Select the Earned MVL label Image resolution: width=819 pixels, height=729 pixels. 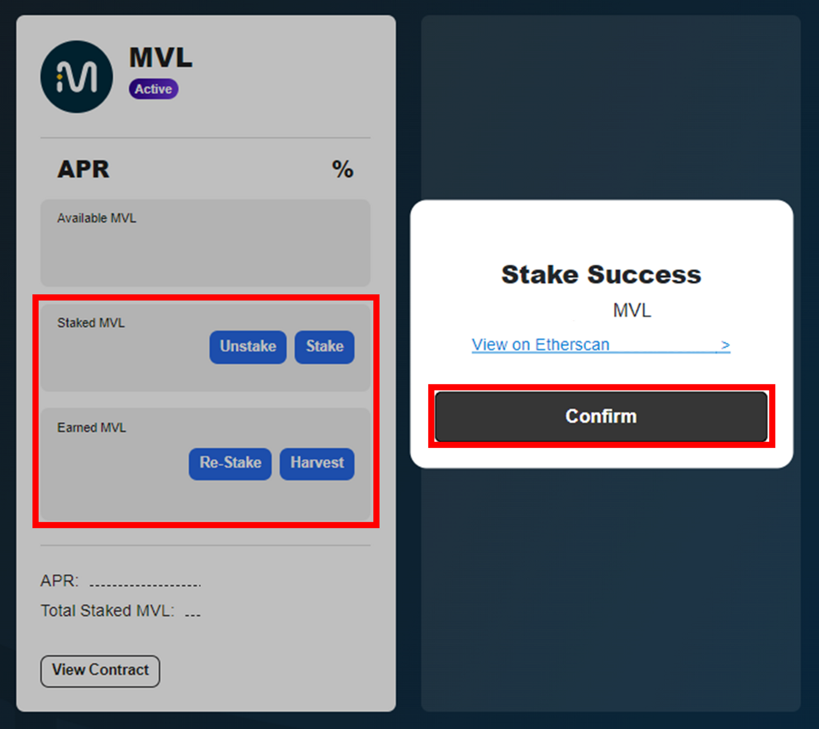pyautogui.click(x=91, y=428)
